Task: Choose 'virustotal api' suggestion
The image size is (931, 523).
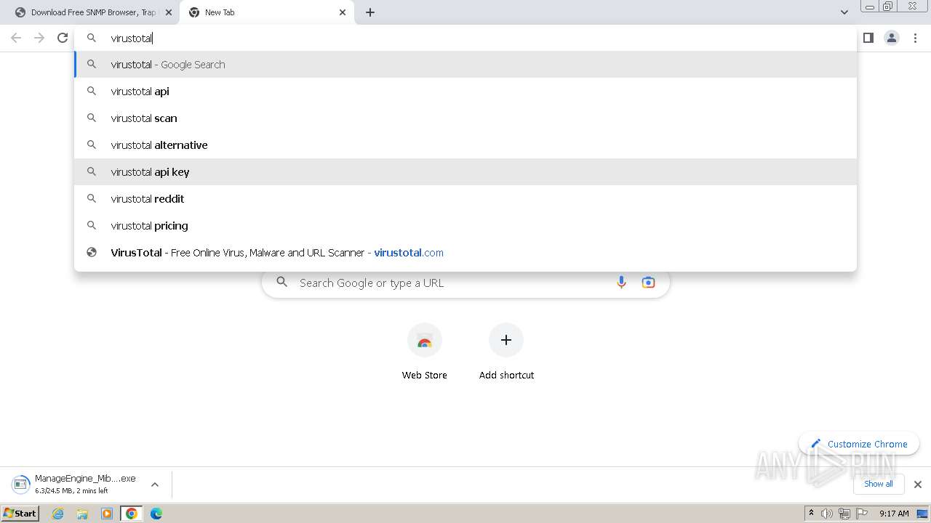Action: pos(465,92)
